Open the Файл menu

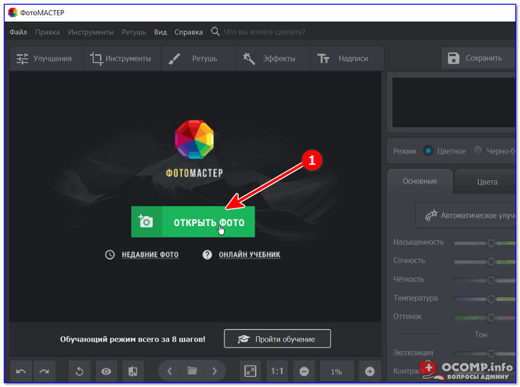18,32
